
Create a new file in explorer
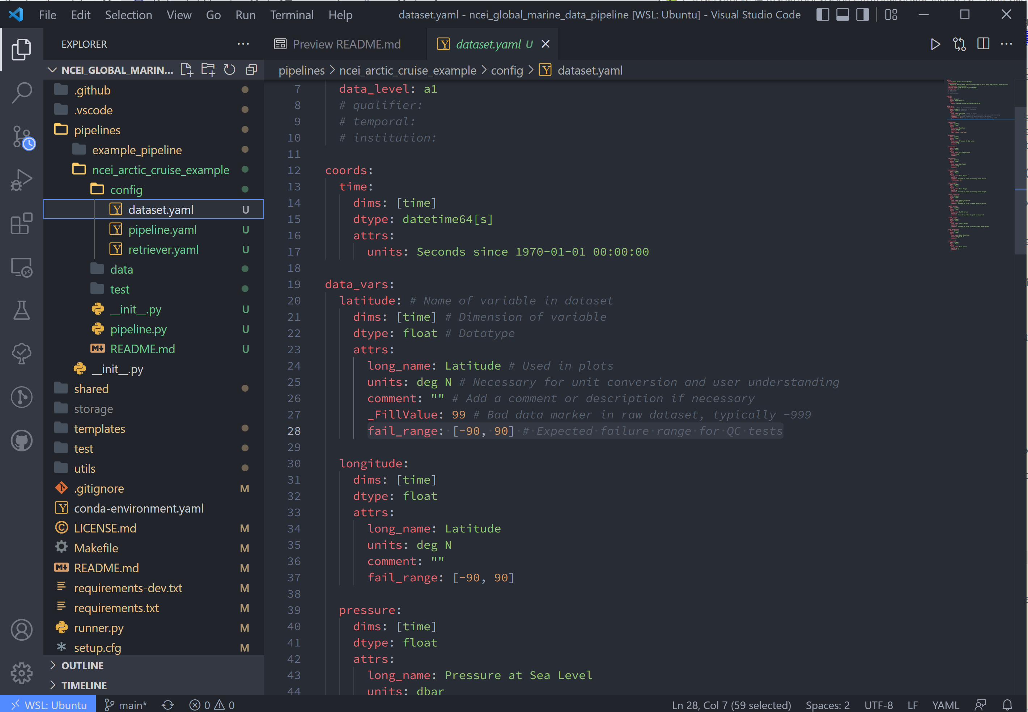[x=186, y=69]
